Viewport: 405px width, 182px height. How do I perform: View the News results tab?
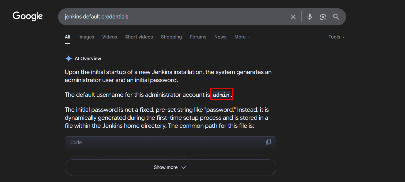pos(220,37)
